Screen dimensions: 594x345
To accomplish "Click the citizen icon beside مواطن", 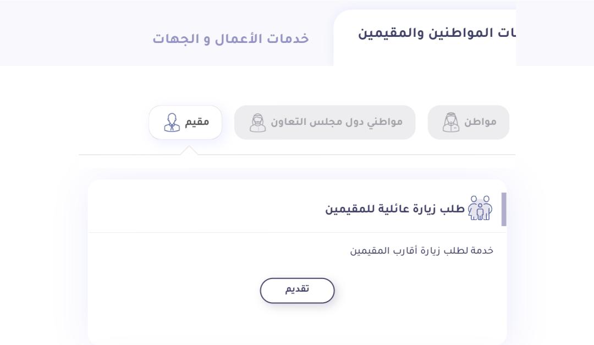I will click(451, 123).
